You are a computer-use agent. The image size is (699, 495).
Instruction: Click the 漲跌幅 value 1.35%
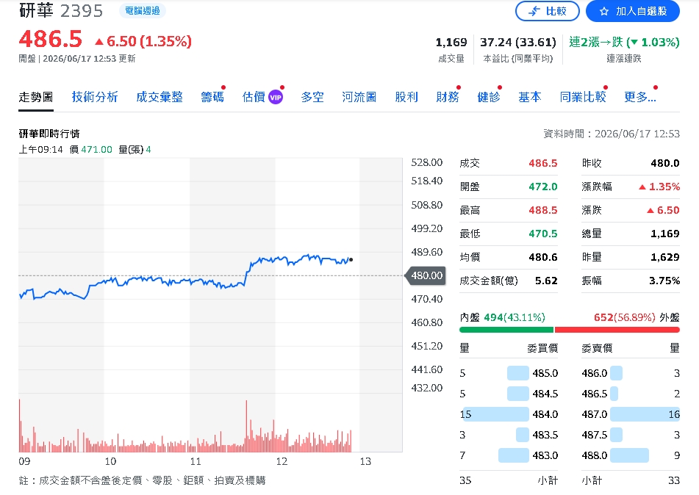(x=659, y=187)
